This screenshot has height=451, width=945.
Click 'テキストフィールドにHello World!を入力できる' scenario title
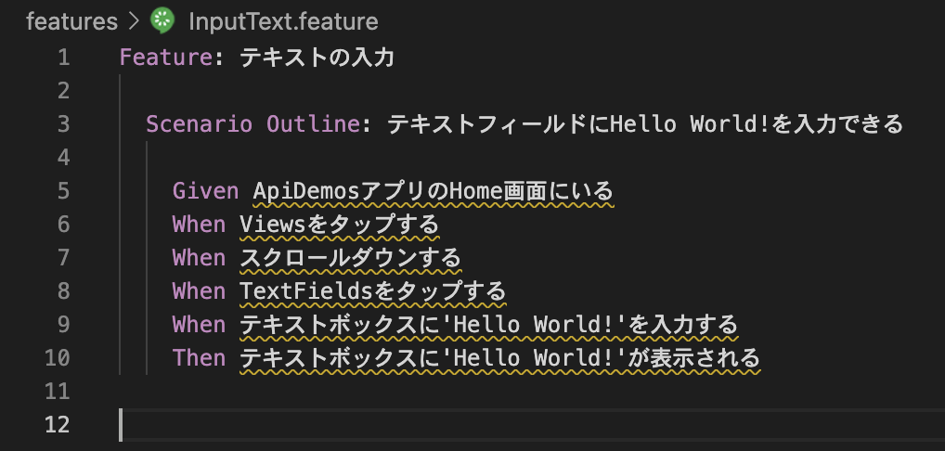[645, 124]
